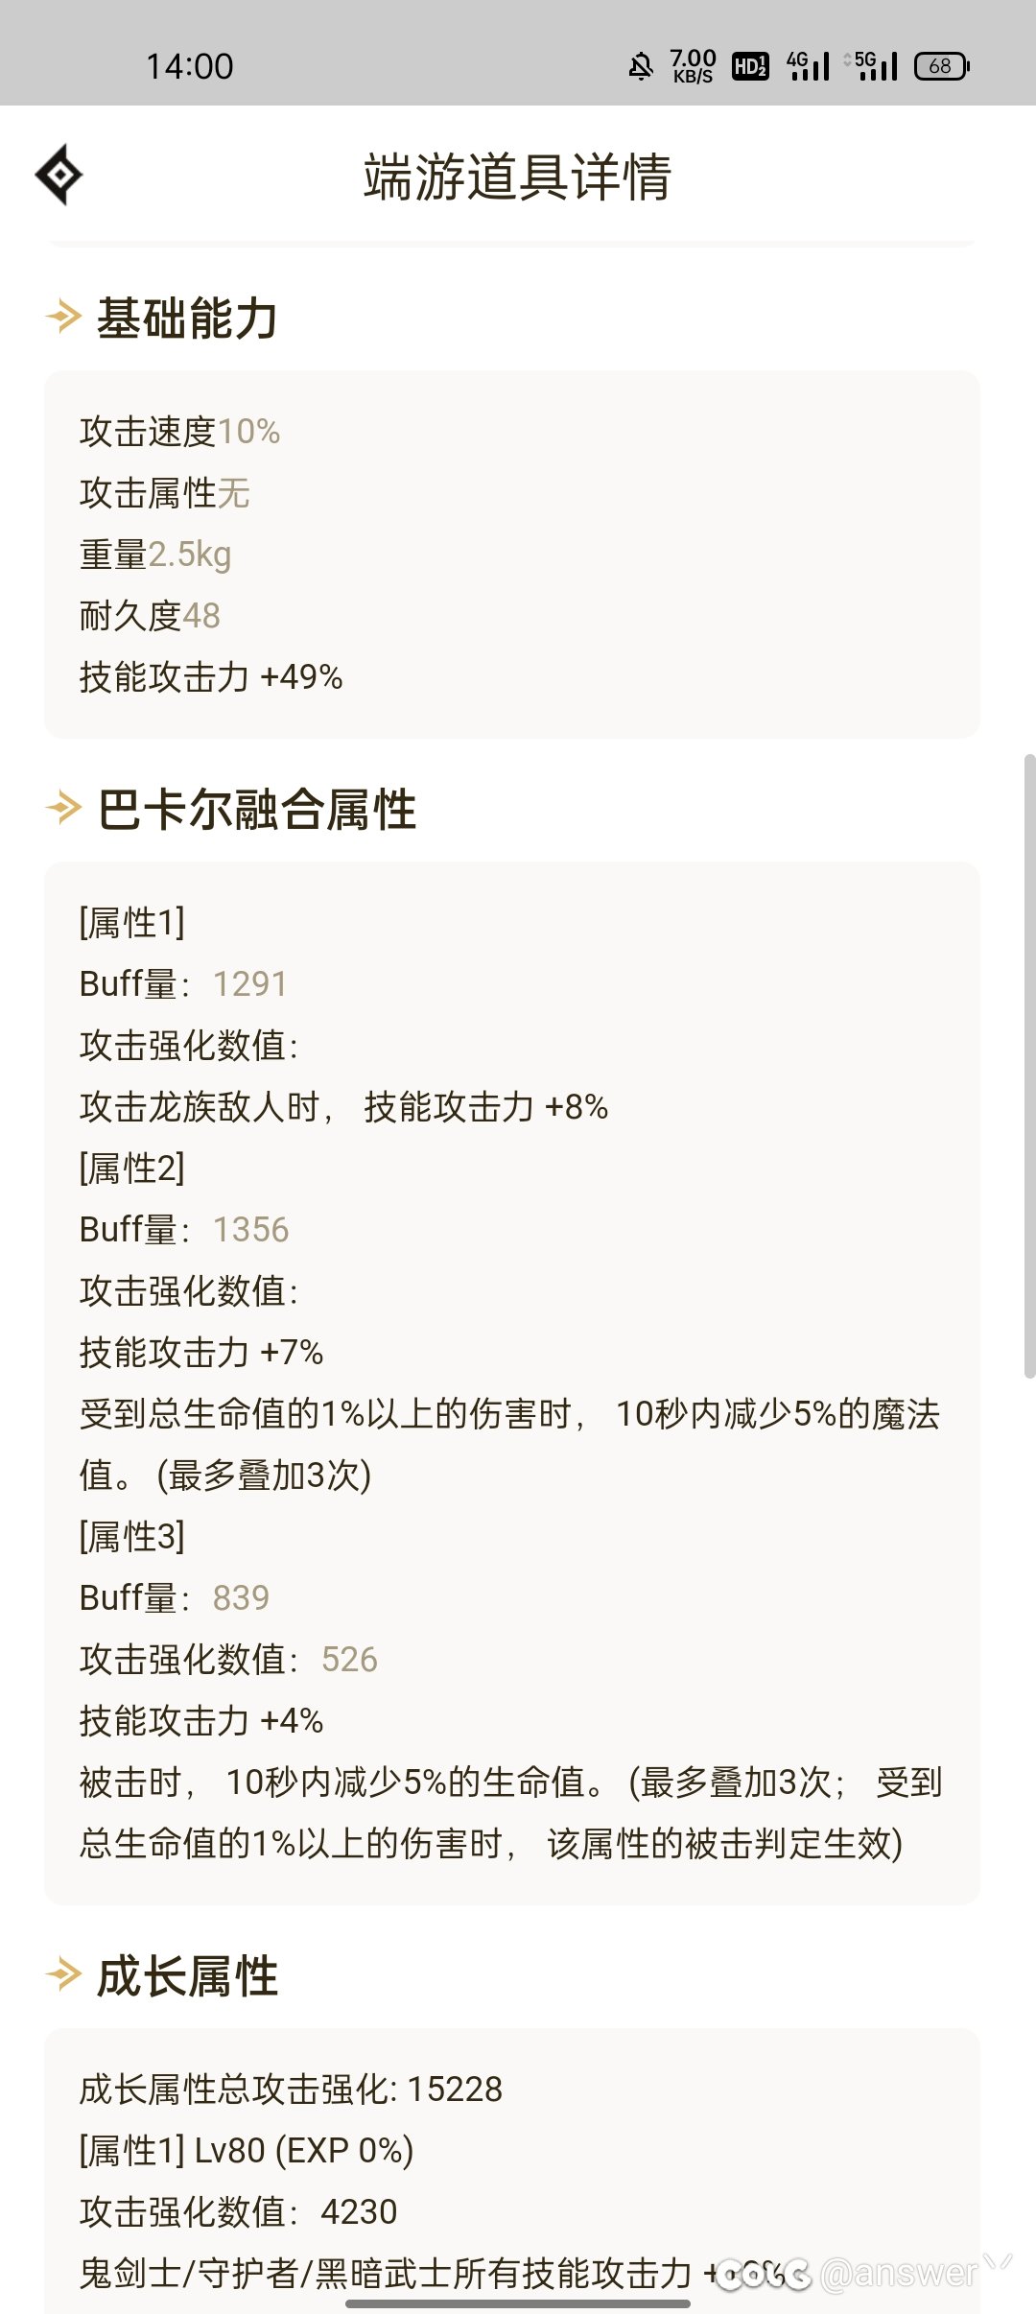Select the 成长属性 section heading
The width and height of the screenshot is (1036, 2314).
pyautogui.click(x=187, y=1975)
